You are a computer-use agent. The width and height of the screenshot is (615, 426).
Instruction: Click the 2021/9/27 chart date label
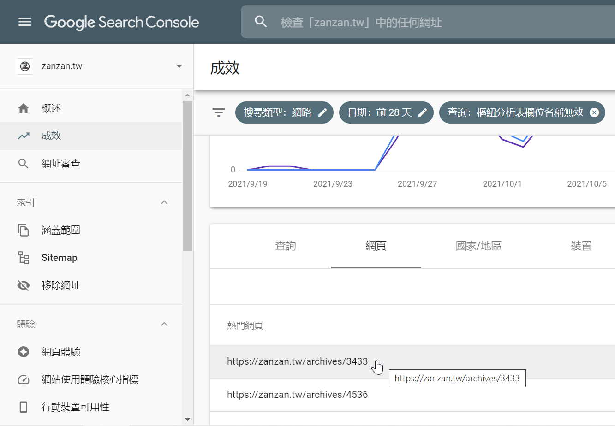tap(417, 184)
